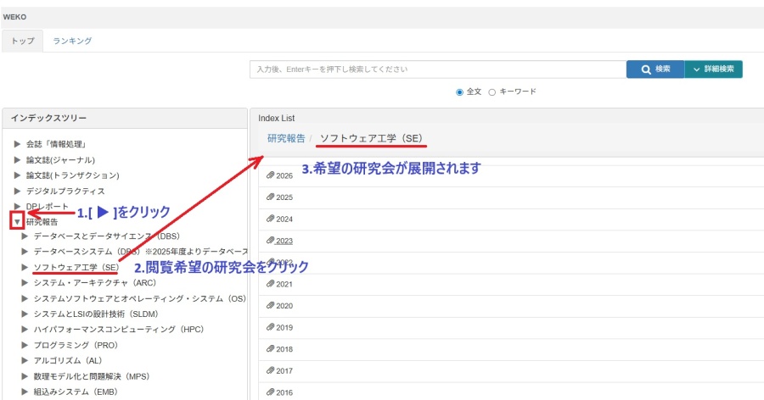Screen dimensions: 764x400
Task: Expand データベースとデータサイエンス (DBS) arrow
Action: pyautogui.click(x=25, y=236)
